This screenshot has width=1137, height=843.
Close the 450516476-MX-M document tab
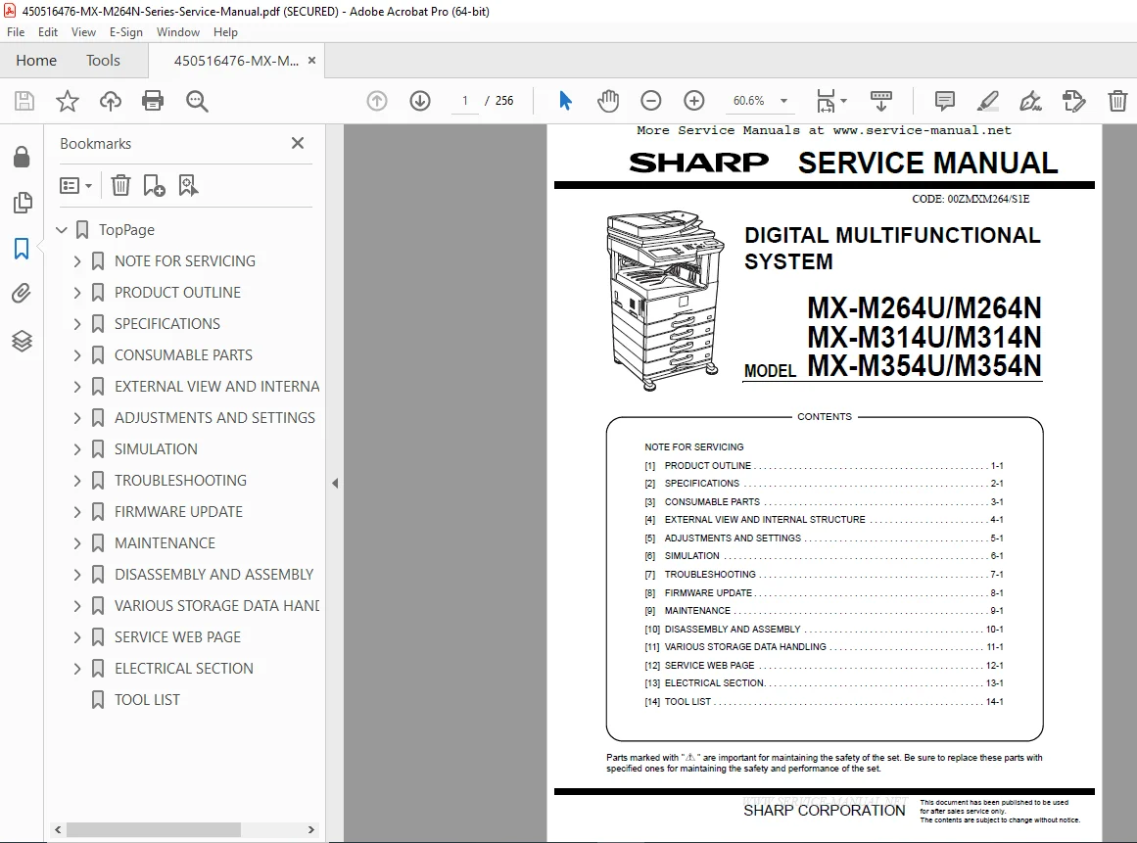point(311,60)
